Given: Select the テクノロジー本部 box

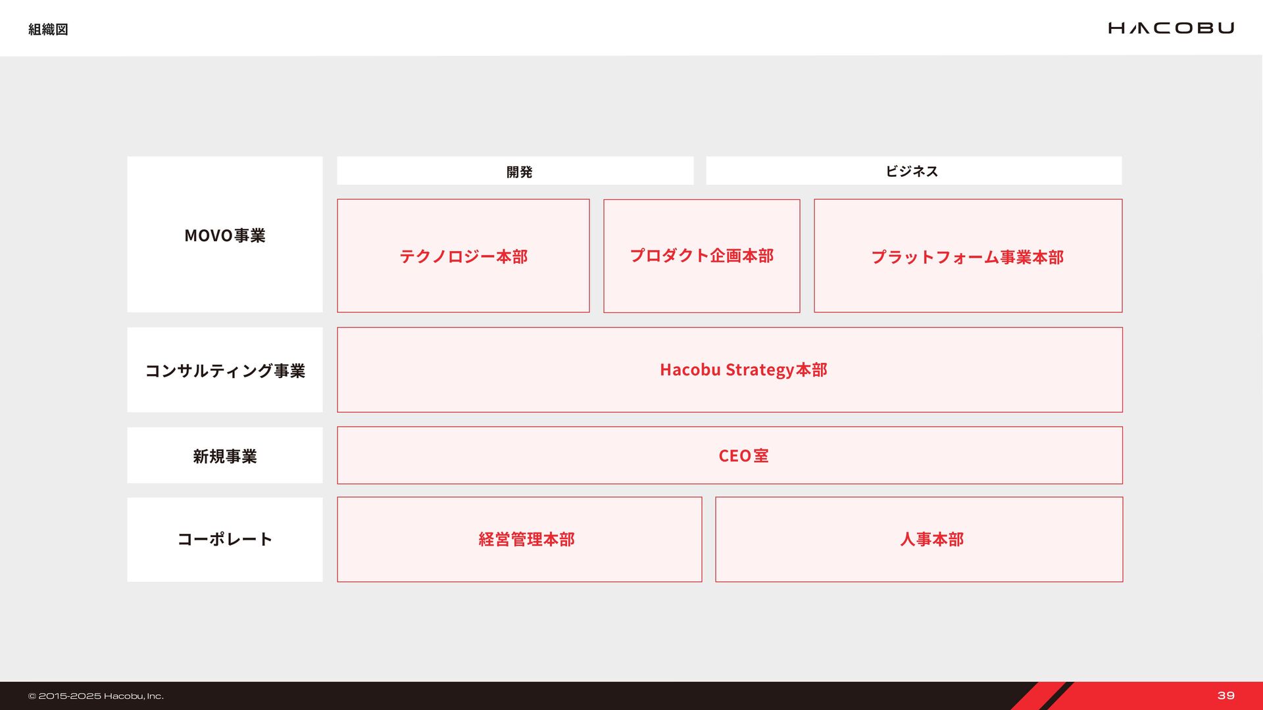Looking at the screenshot, I should 463,256.
